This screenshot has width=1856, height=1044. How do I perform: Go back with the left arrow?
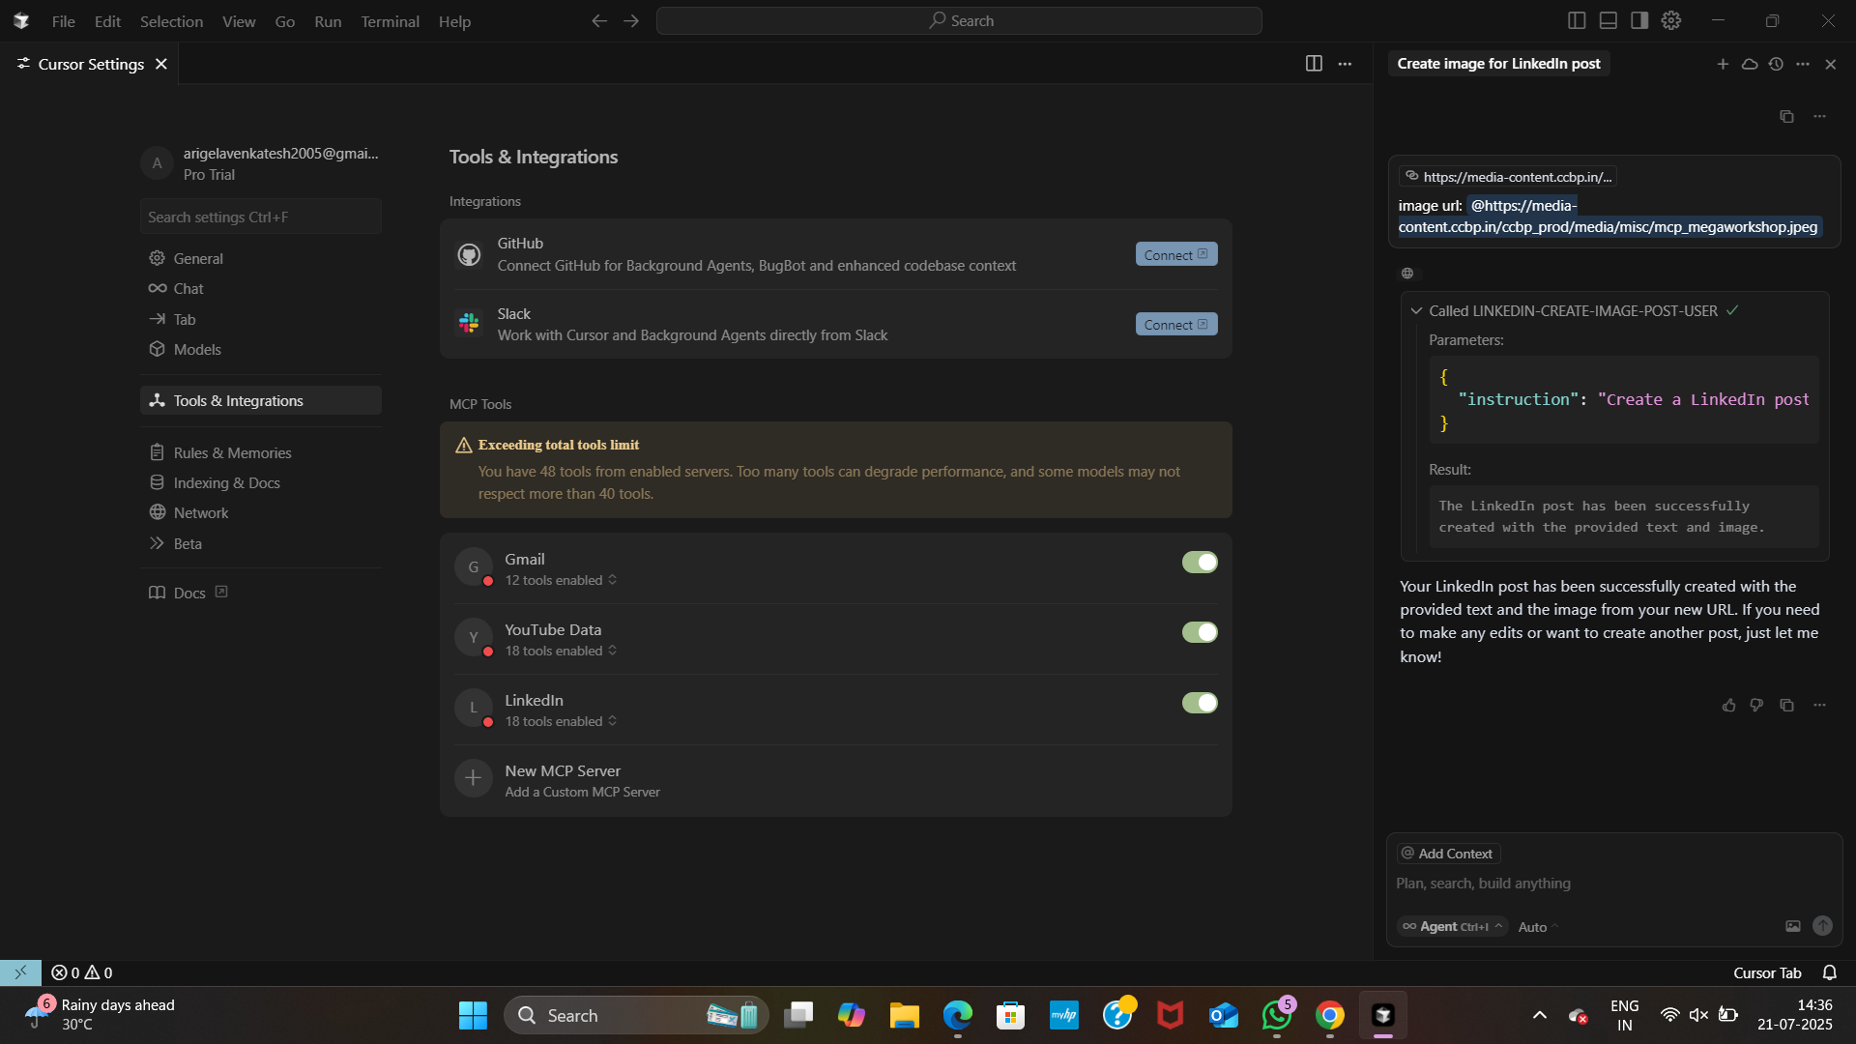[x=599, y=20]
